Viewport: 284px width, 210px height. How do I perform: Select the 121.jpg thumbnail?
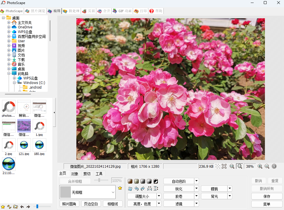pyautogui.click(x=24, y=146)
